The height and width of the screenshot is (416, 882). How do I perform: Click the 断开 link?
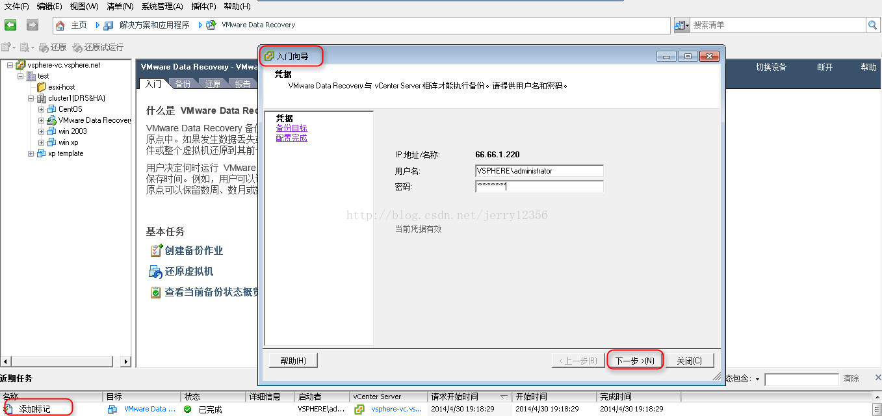825,67
